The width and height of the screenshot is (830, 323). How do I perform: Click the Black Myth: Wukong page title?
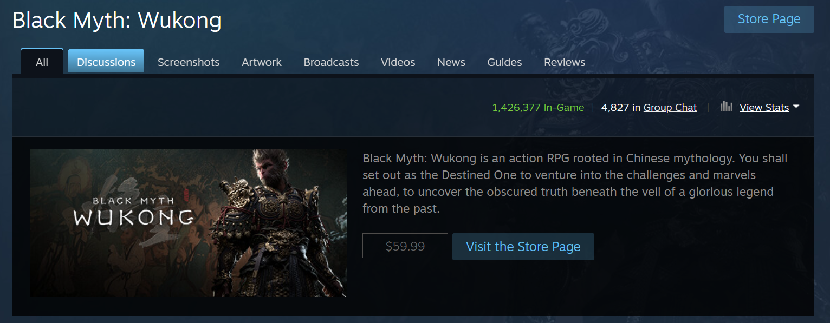point(117,21)
